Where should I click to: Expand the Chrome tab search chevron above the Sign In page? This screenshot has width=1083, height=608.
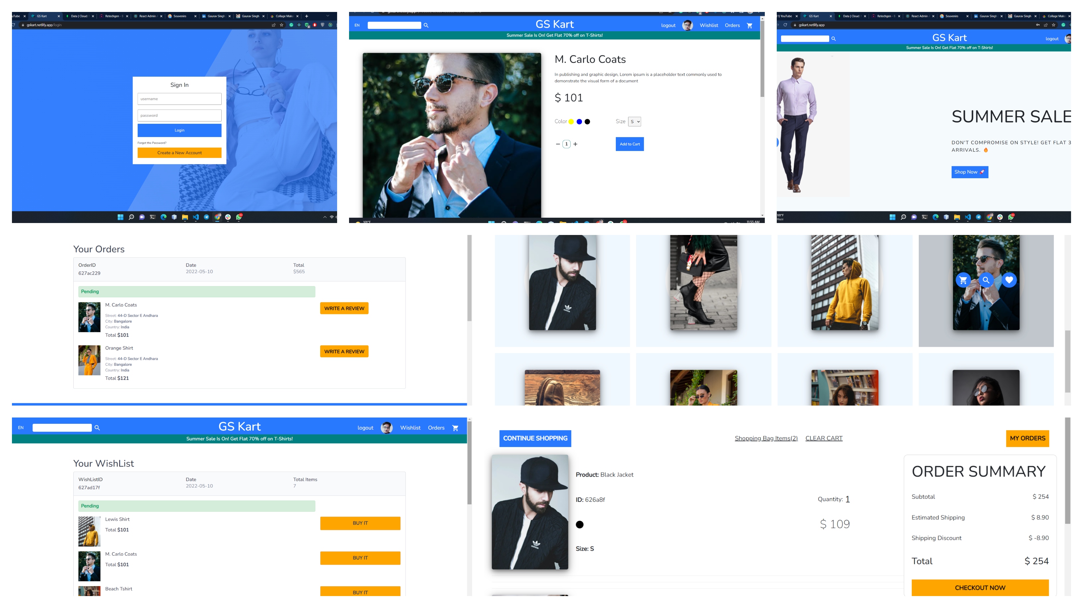click(328, 16)
